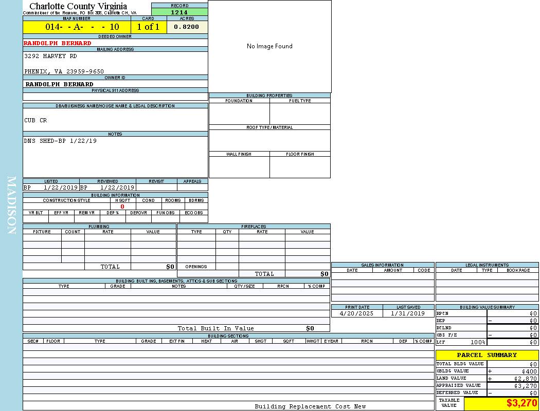Select the Reviewed date field
The width and height of the screenshot is (540, 411).
tap(107, 188)
